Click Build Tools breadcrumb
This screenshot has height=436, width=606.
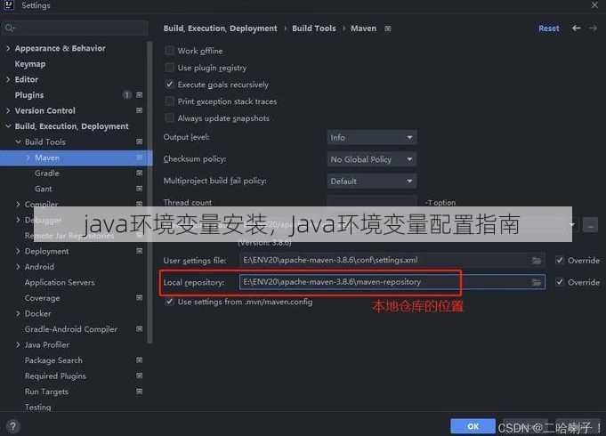point(314,28)
